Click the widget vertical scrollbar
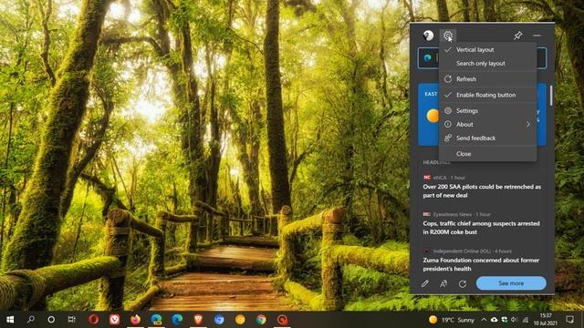This screenshot has width=584, height=328. pos(551,96)
